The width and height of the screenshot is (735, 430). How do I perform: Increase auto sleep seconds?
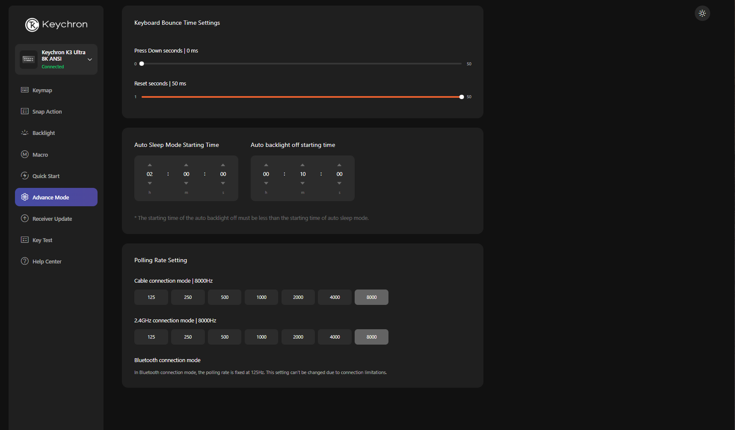tap(223, 165)
